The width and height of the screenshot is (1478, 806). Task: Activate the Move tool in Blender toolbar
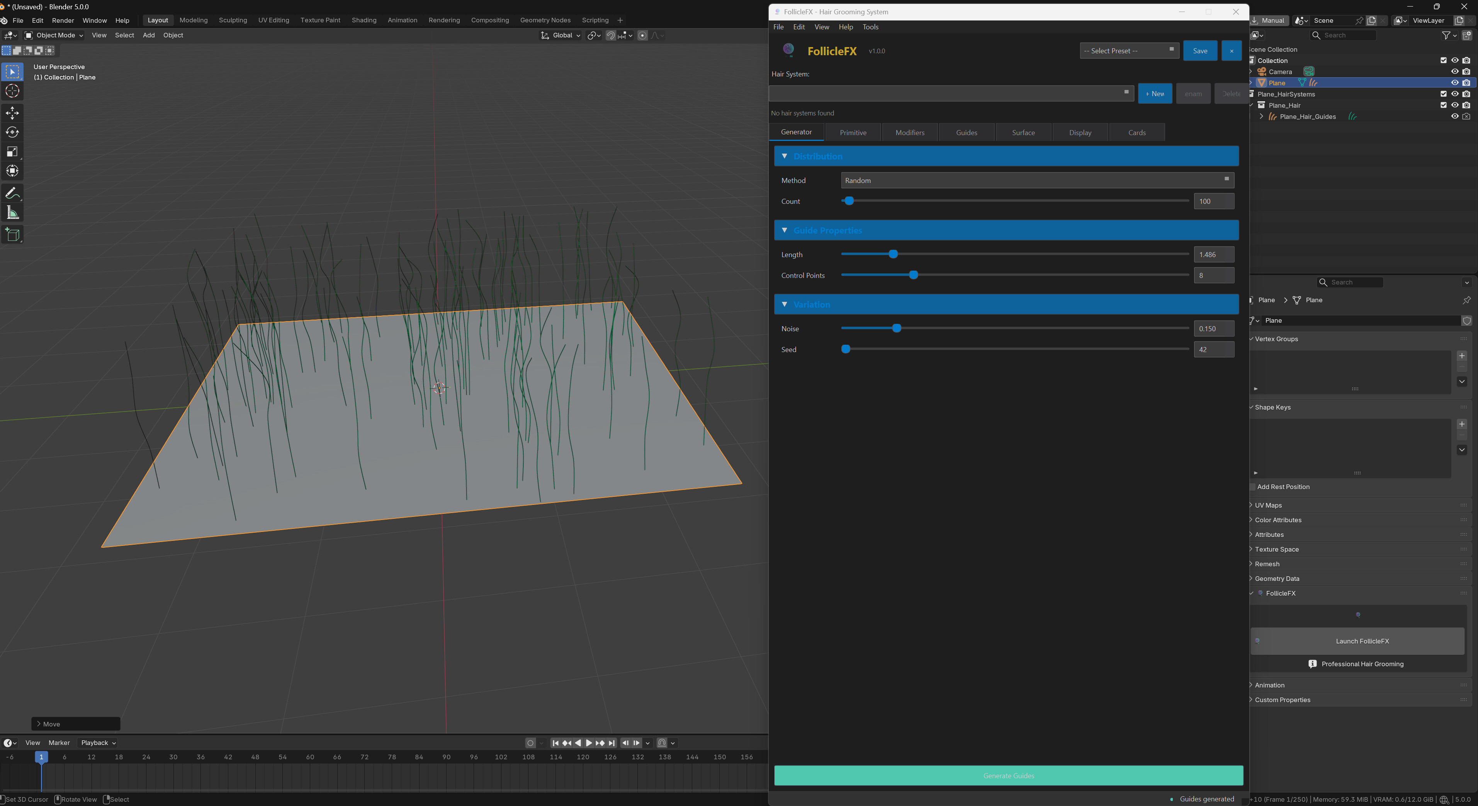coord(12,112)
